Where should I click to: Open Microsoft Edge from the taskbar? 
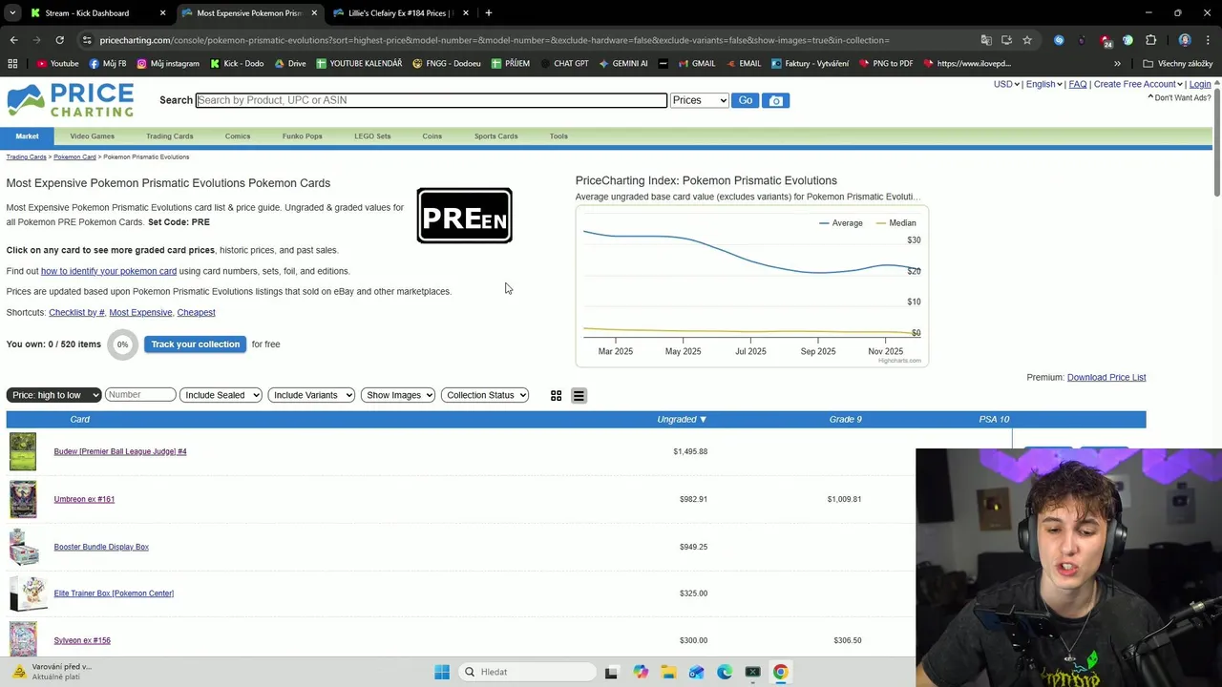(725, 672)
